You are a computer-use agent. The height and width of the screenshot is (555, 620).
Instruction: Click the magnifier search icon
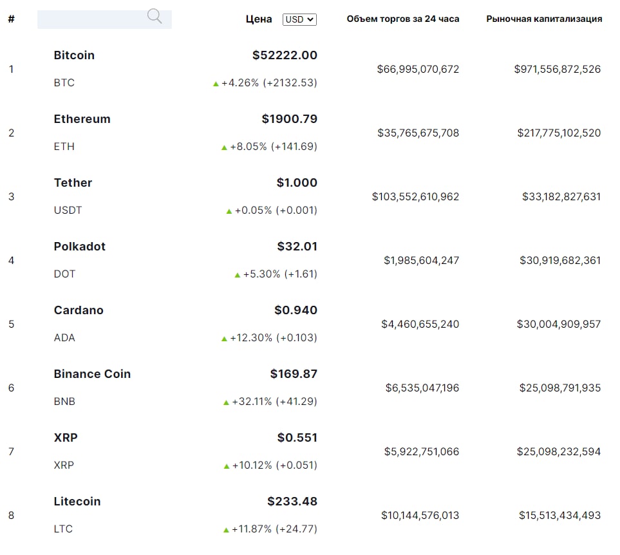[155, 16]
